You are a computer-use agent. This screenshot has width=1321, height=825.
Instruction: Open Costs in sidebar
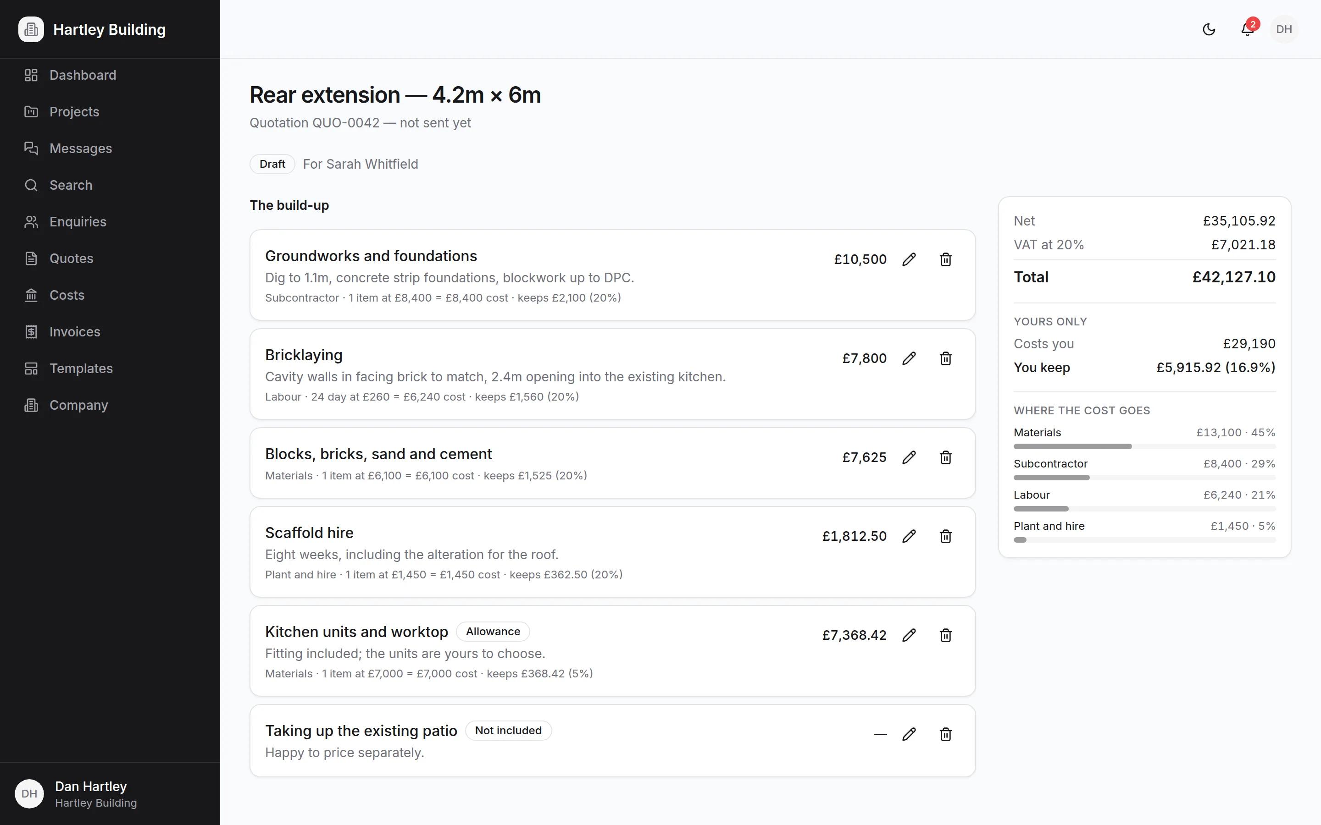[110, 295]
